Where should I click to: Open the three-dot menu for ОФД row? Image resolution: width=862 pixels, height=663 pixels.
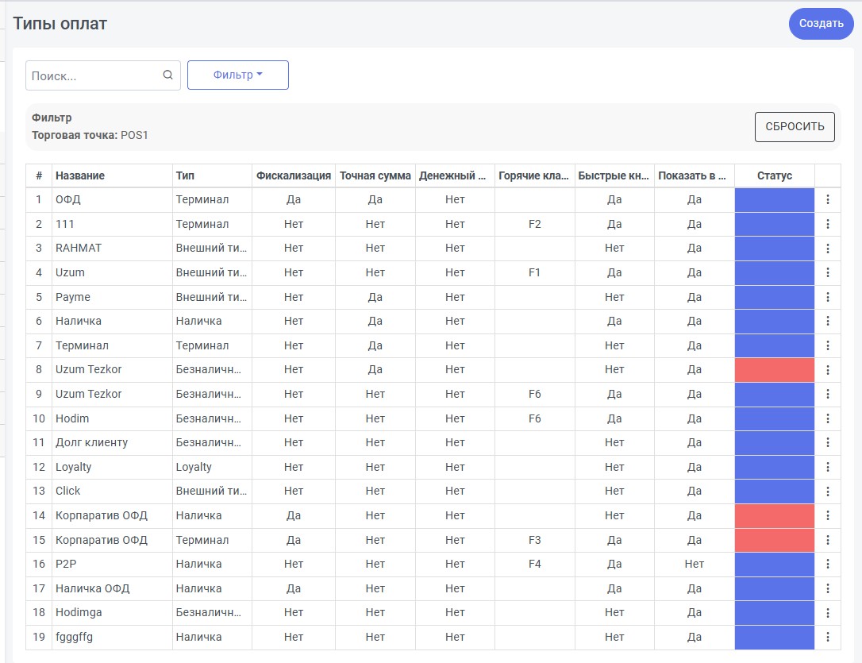coord(827,199)
